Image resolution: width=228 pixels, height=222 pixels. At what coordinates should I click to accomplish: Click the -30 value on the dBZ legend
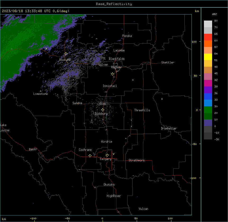[x=217, y=139]
